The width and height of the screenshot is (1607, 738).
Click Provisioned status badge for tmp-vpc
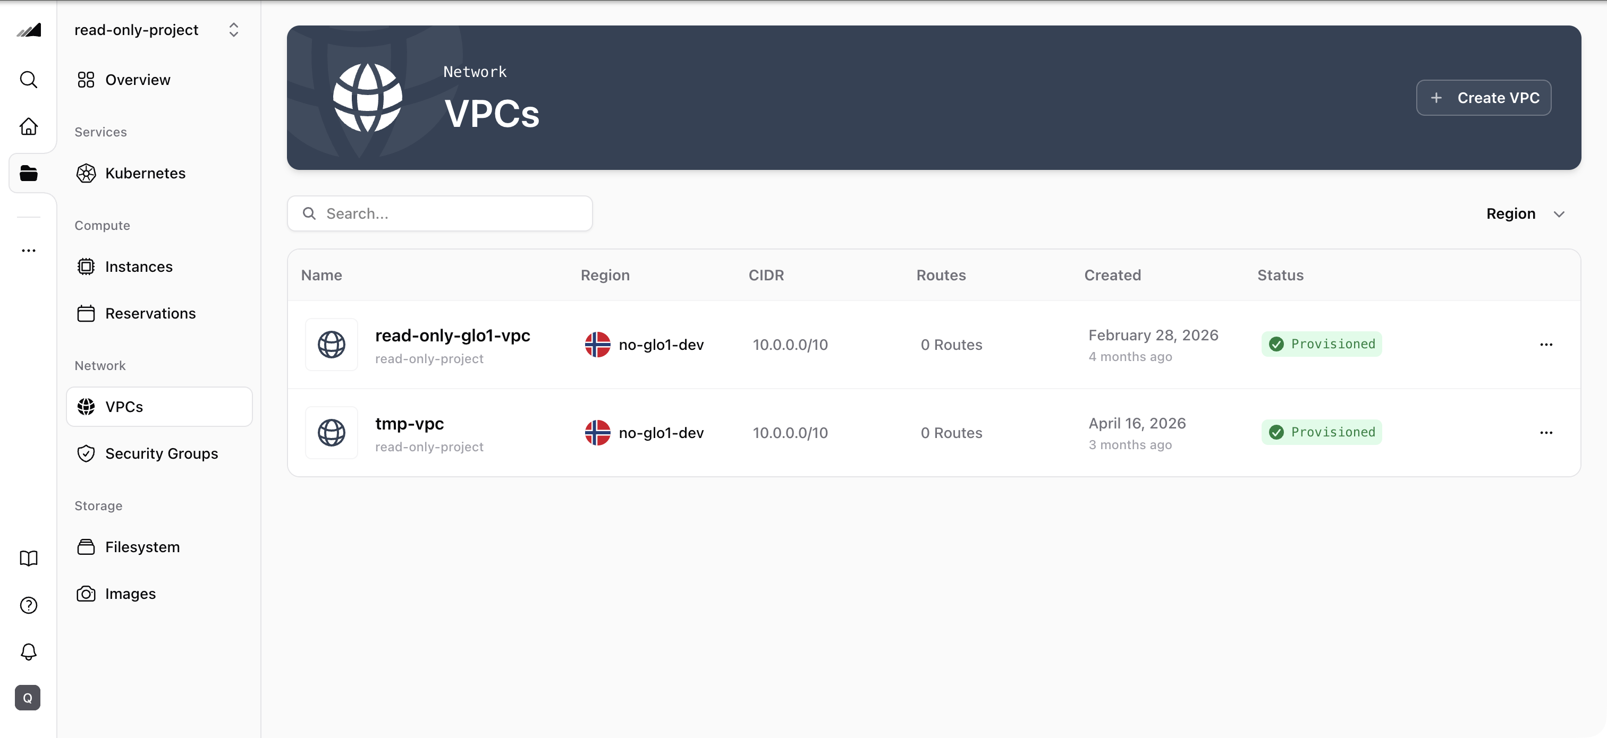pyautogui.click(x=1321, y=432)
